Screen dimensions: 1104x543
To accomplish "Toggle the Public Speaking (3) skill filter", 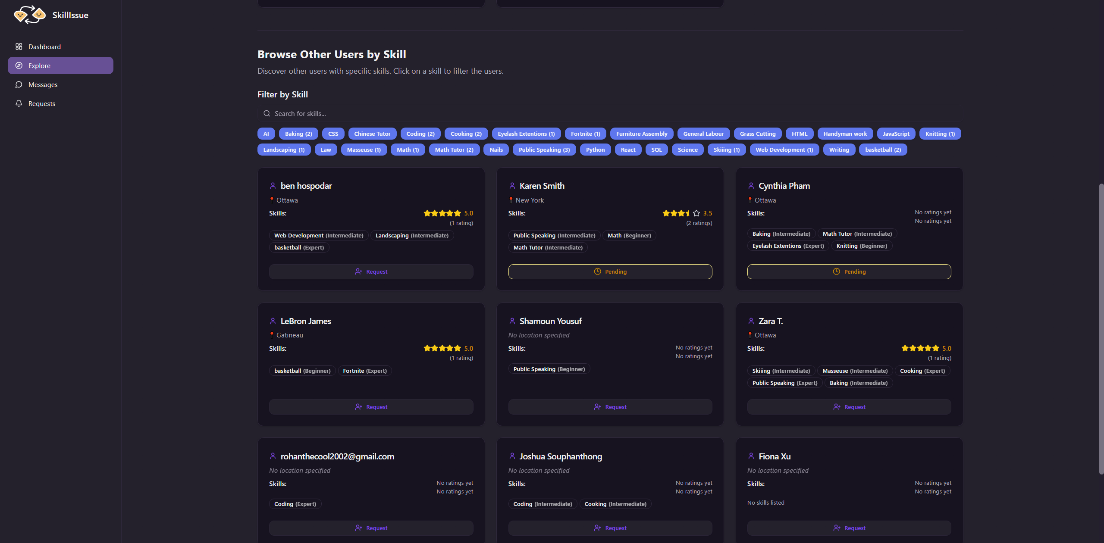I will (544, 150).
